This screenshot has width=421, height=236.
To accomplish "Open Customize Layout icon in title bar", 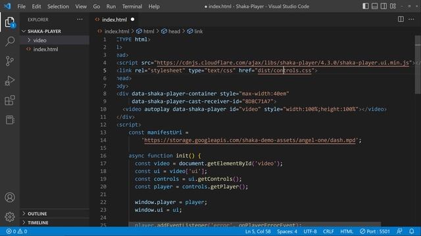I will [393, 6].
